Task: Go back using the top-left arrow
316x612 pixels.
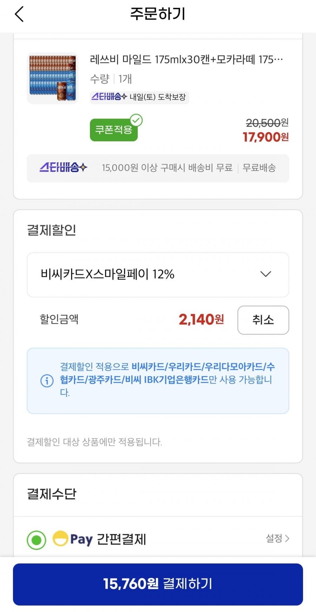Action: 19,14
